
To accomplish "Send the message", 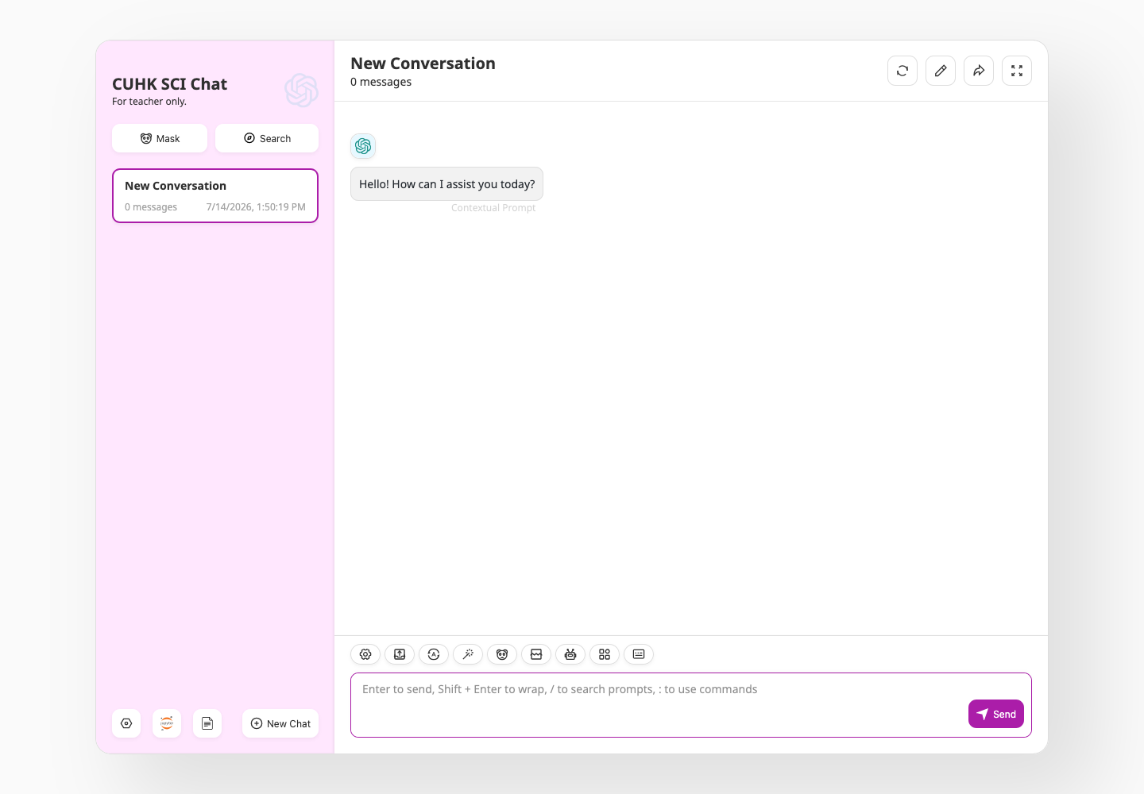I will (996, 714).
